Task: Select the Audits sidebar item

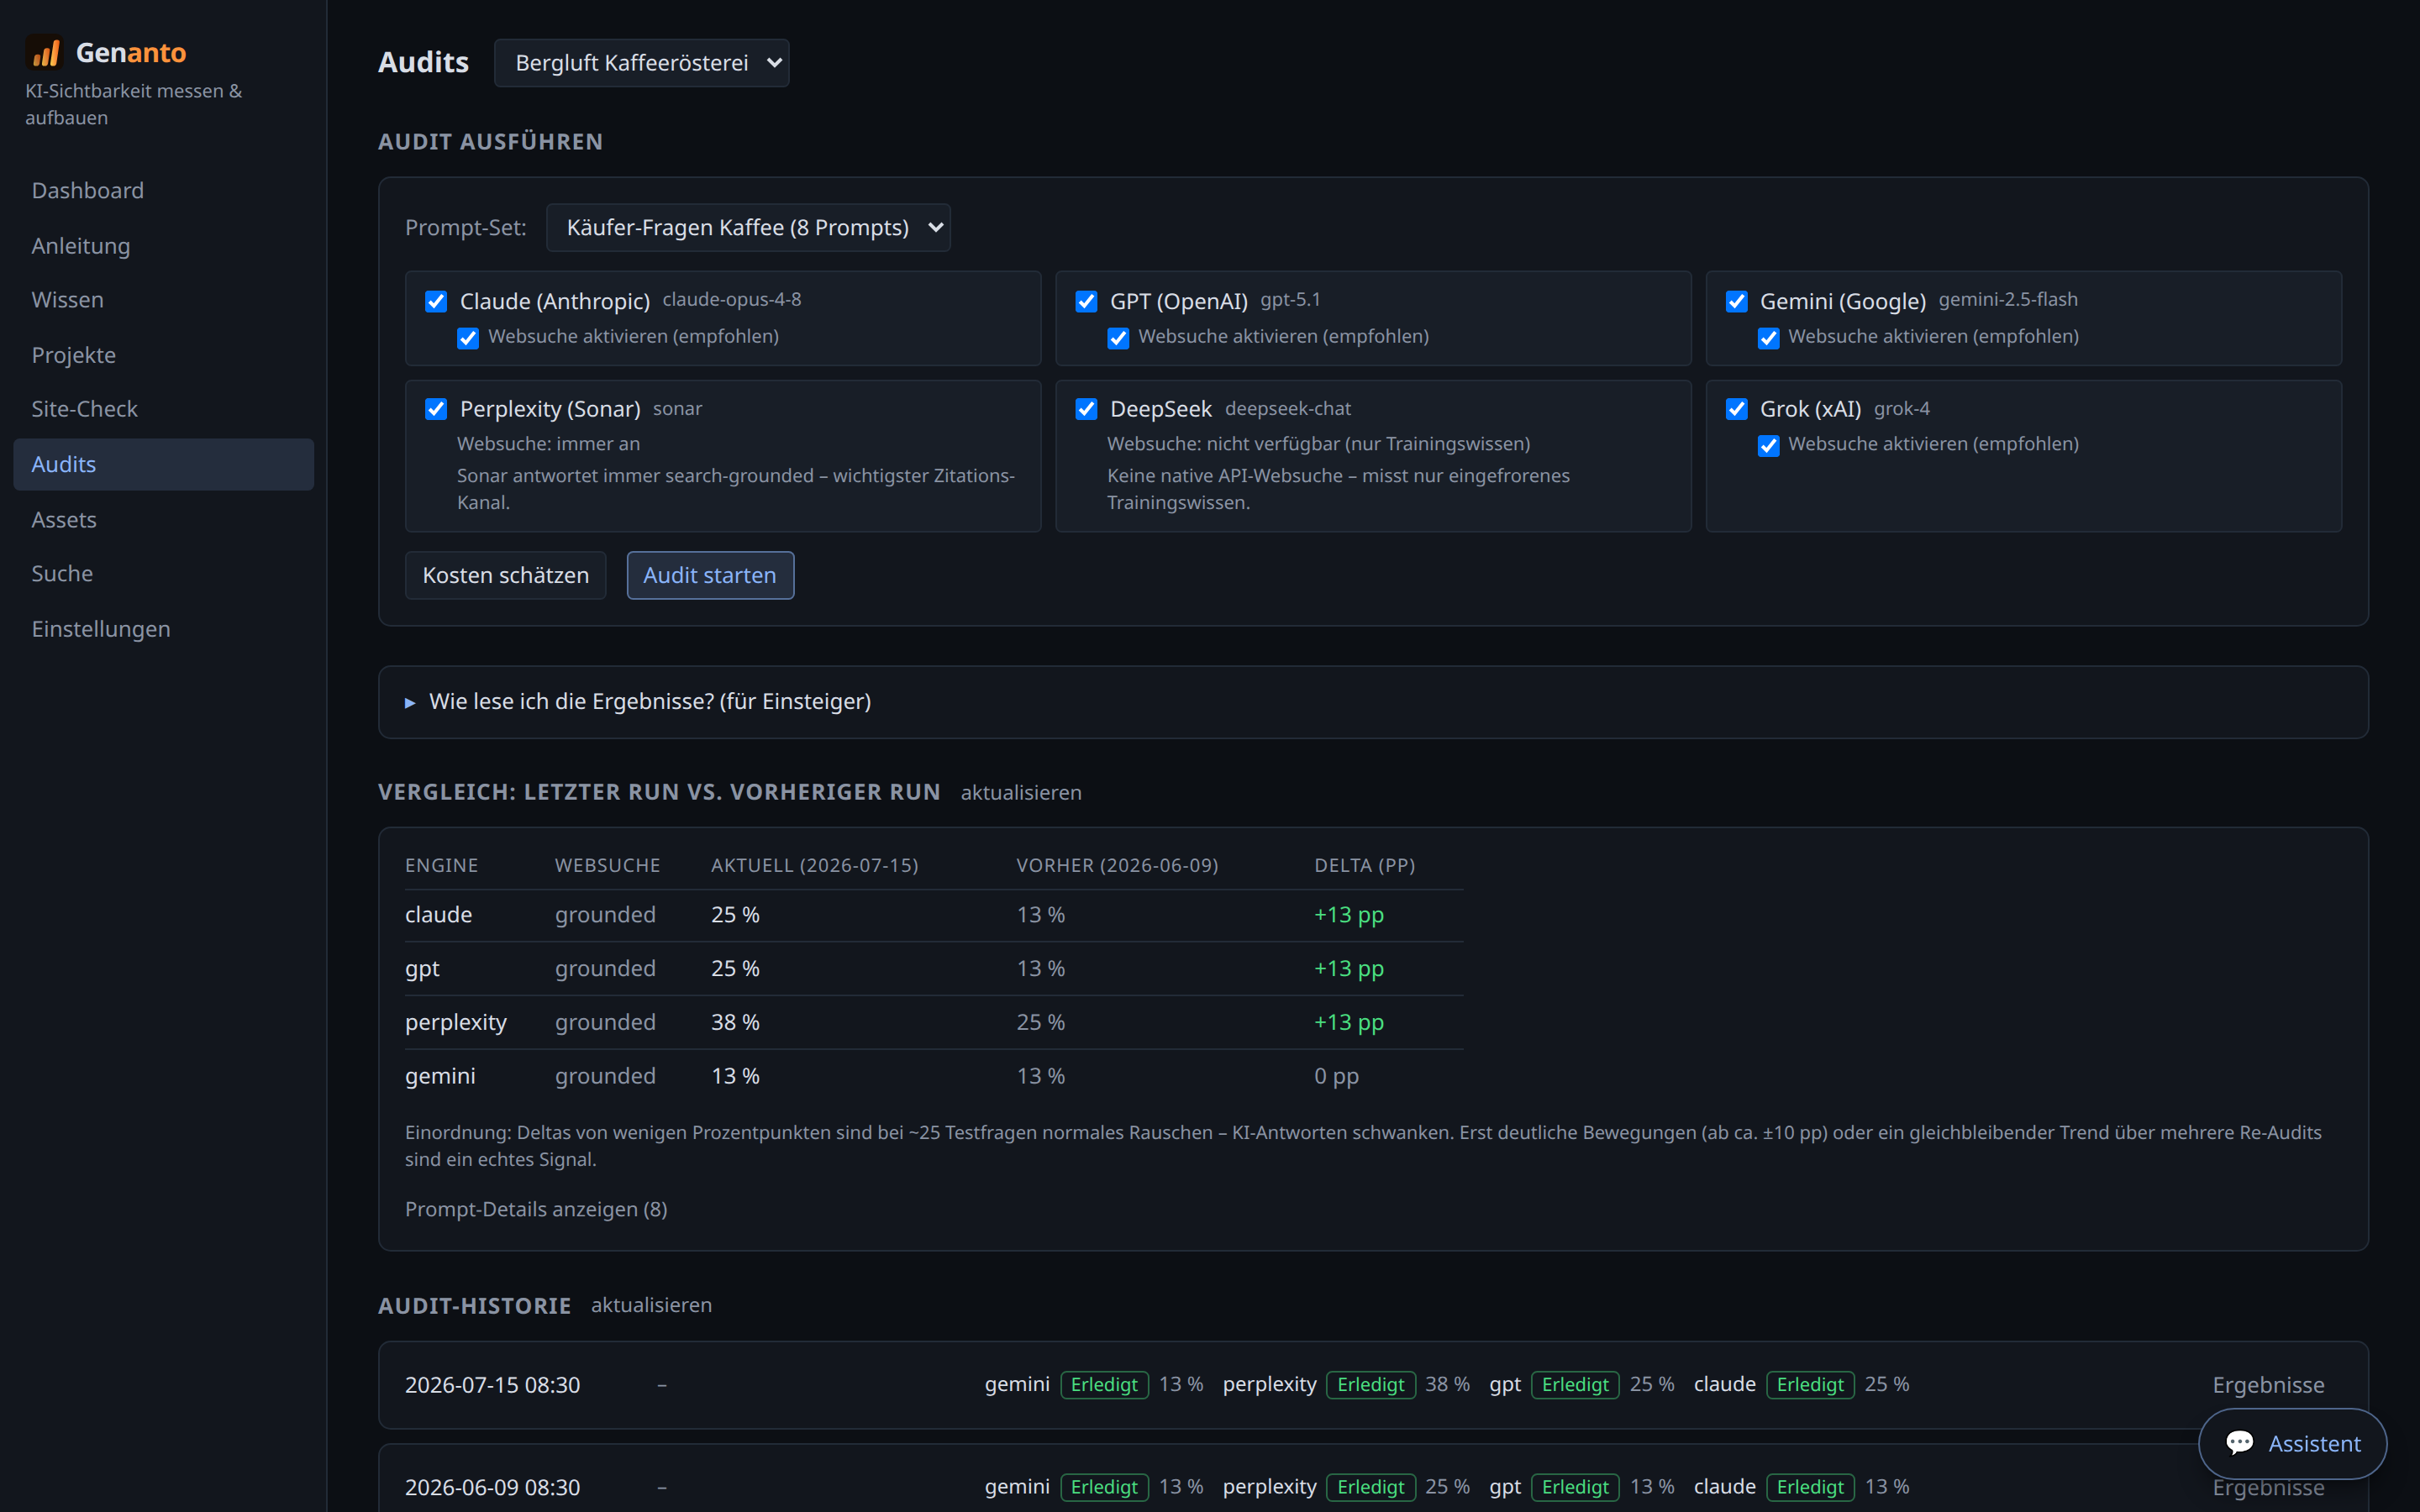Action: point(164,464)
